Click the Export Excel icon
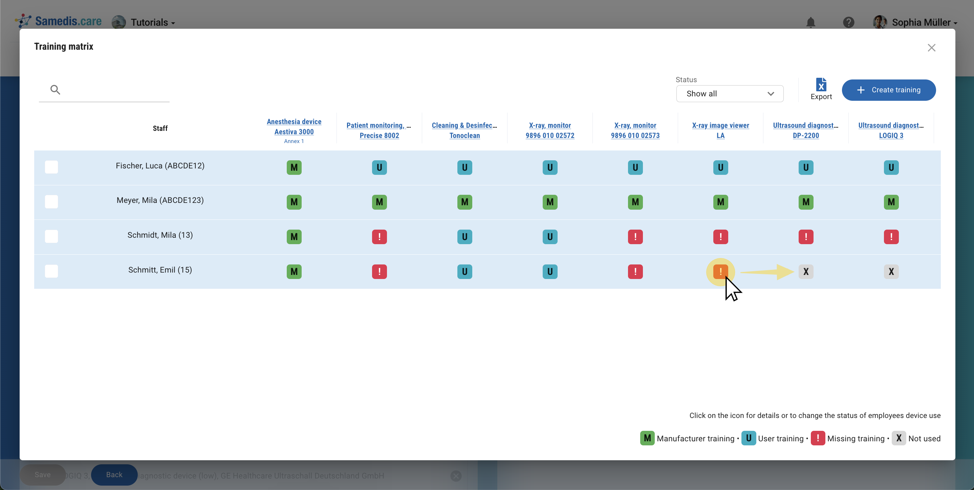The width and height of the screenshot is (974, 490). pos(821,85)
